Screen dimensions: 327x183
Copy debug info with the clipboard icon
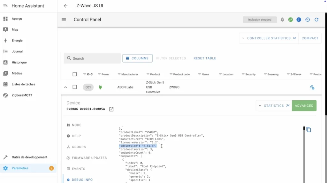click(x=309, y=130)
